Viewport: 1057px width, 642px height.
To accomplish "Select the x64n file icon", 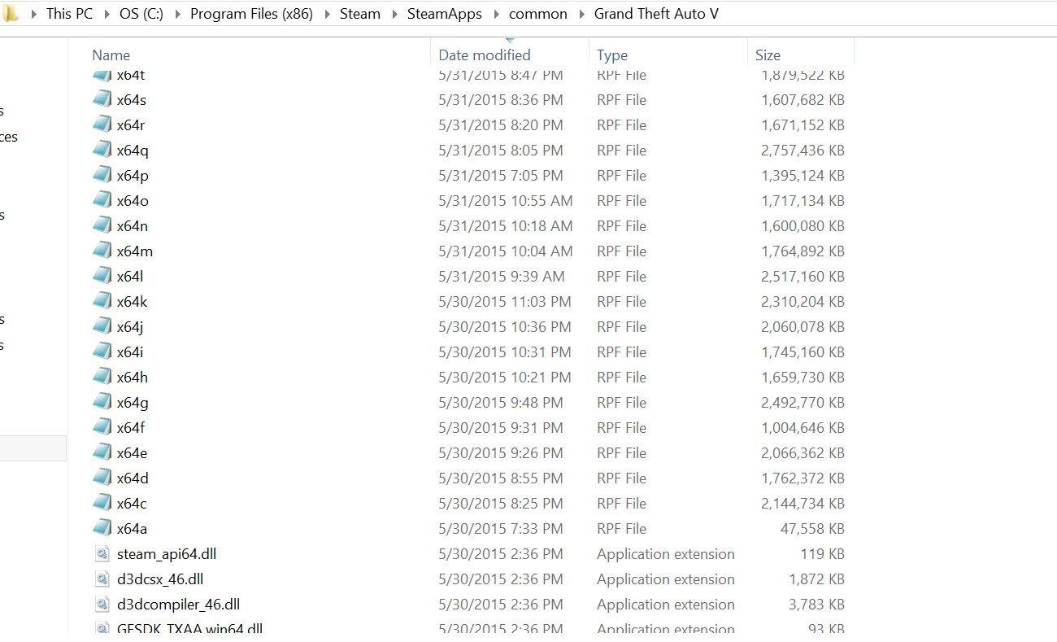I will tap(102, 225).
